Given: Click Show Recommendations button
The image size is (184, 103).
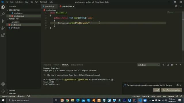Looking at the screenshot, I should (x=171, y=90).
